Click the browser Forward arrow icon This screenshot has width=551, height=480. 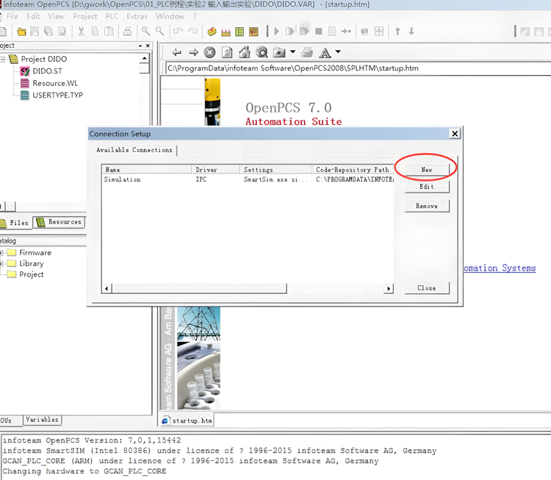pos(193,52)
